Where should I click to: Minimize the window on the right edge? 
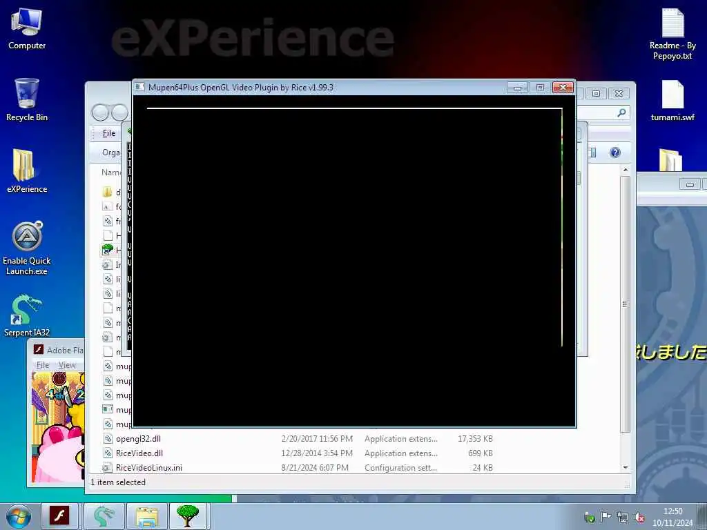tap(690, 184)
